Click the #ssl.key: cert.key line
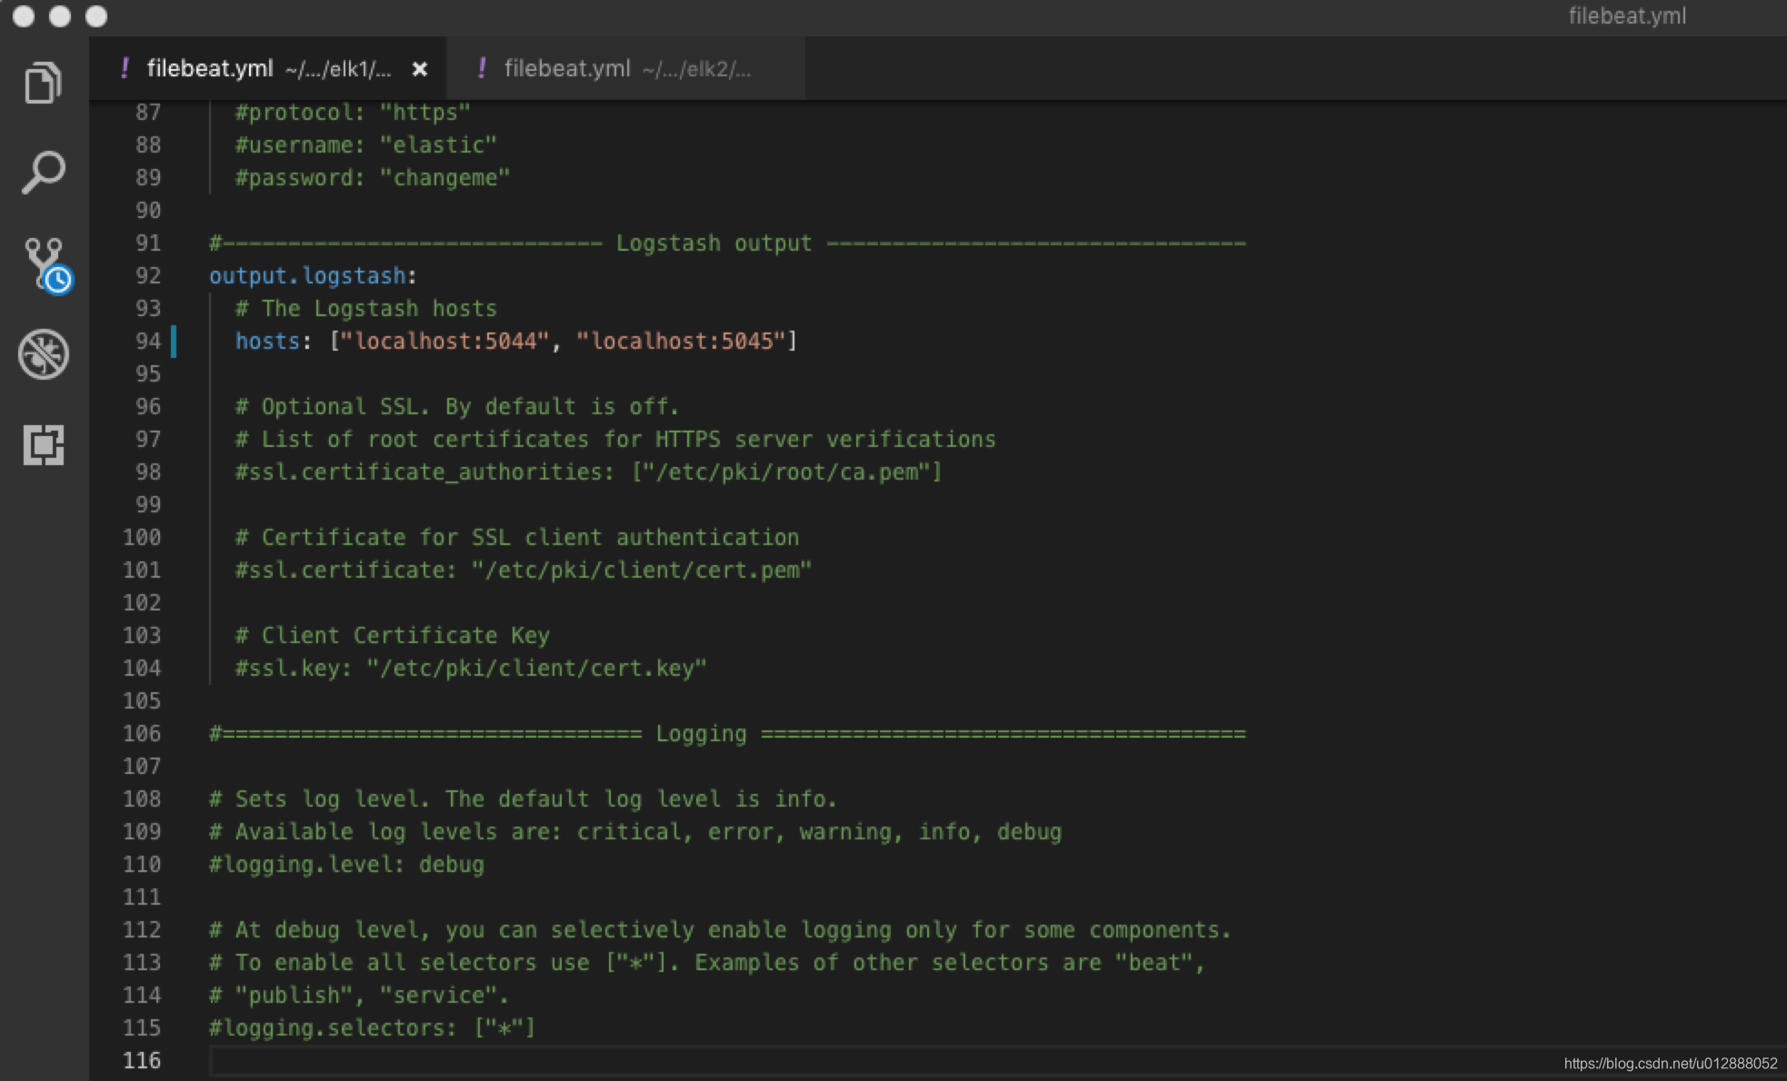The image size is (1787, 1081). [x=471, y=669]
